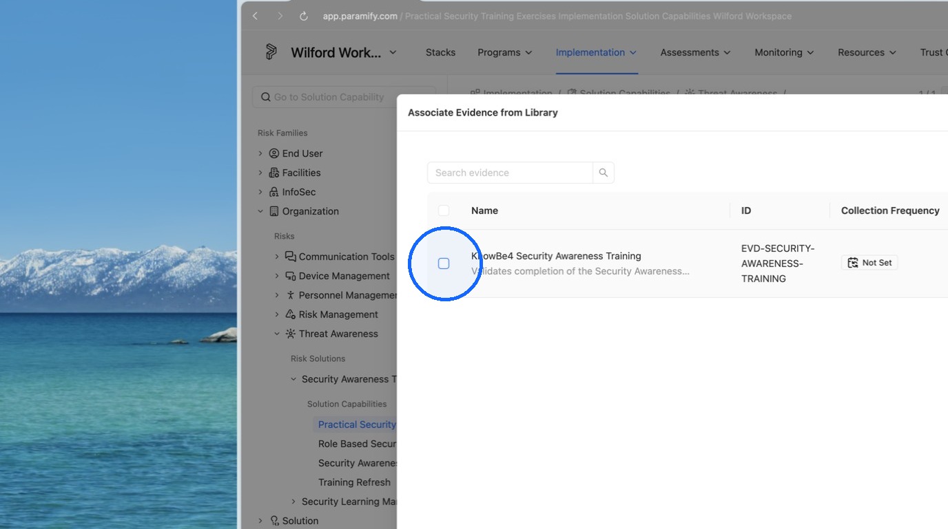Open the Stacks page

point(440,52)
